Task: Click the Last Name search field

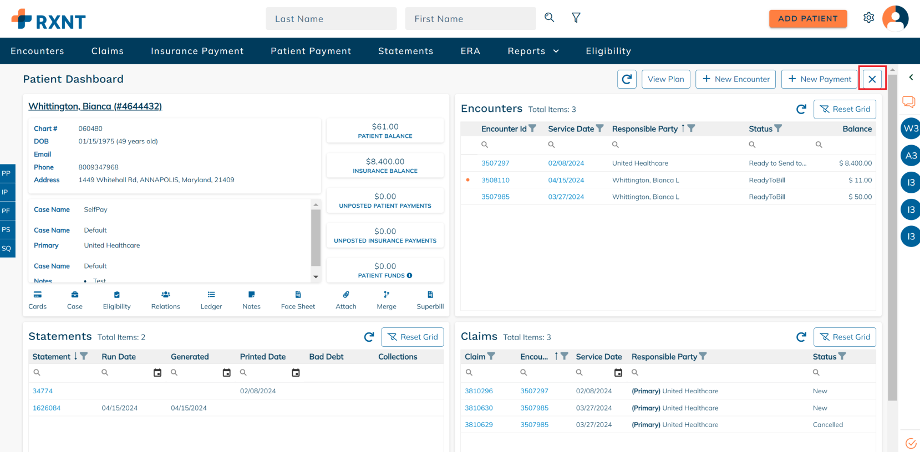Action: coord(331,19)
